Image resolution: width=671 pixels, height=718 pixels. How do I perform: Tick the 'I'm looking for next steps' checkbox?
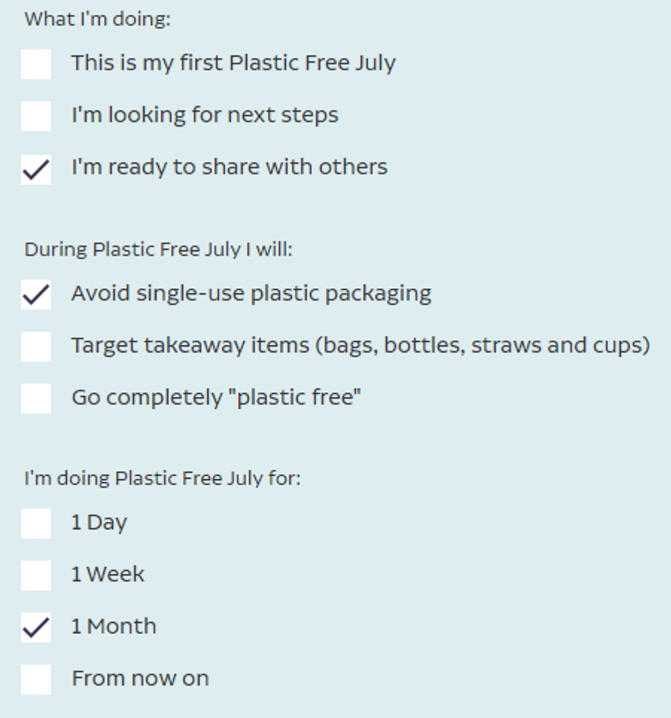click(36, 116)
